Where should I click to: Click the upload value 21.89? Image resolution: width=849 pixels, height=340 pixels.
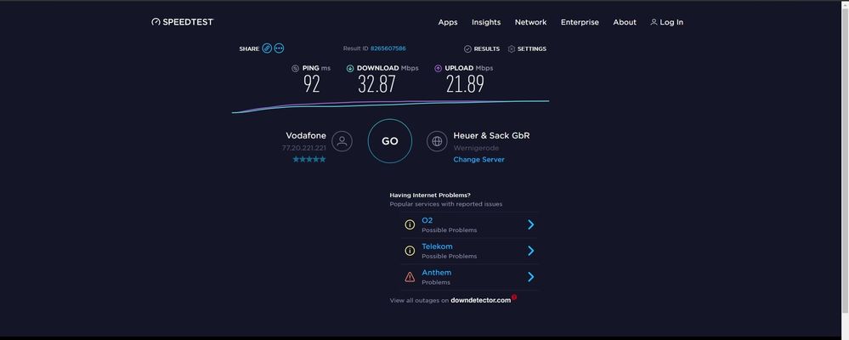(465, 84)
